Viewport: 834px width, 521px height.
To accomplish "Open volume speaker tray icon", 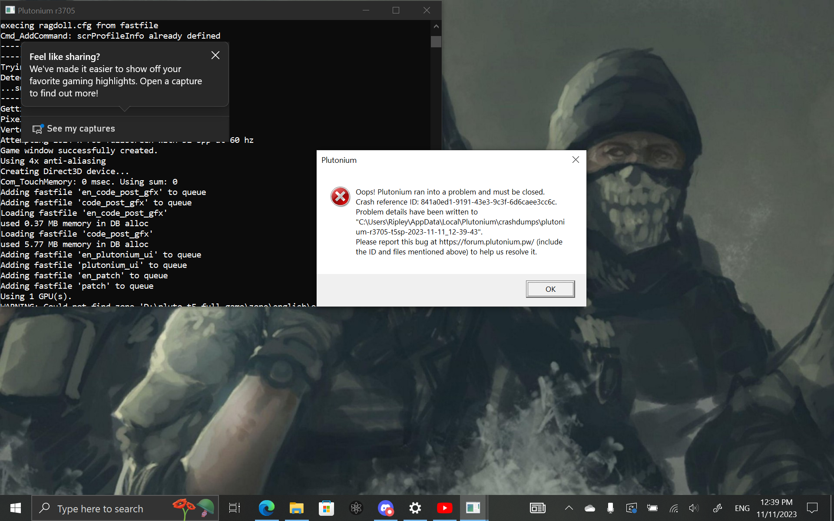I will tap(694, 508).
